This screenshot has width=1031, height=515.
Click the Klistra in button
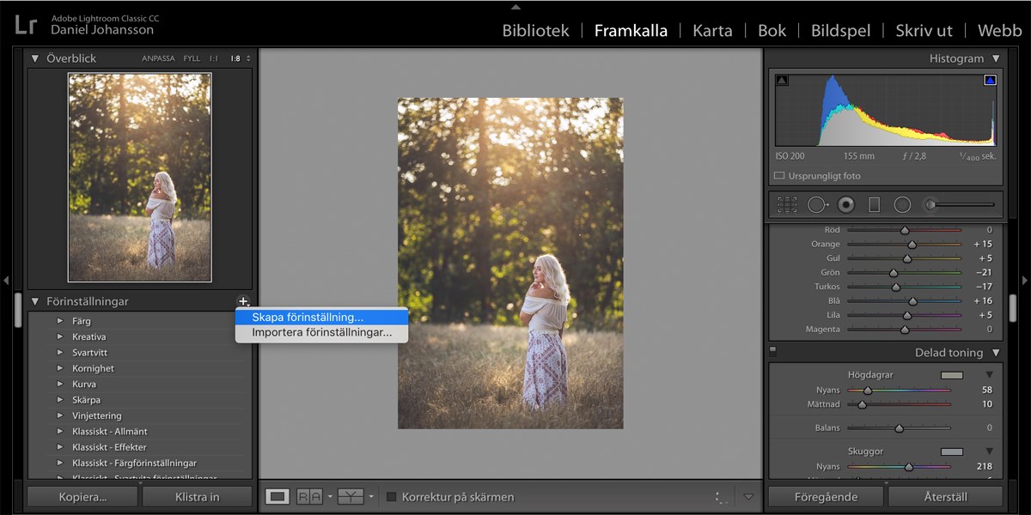click(x=197, y=496)
